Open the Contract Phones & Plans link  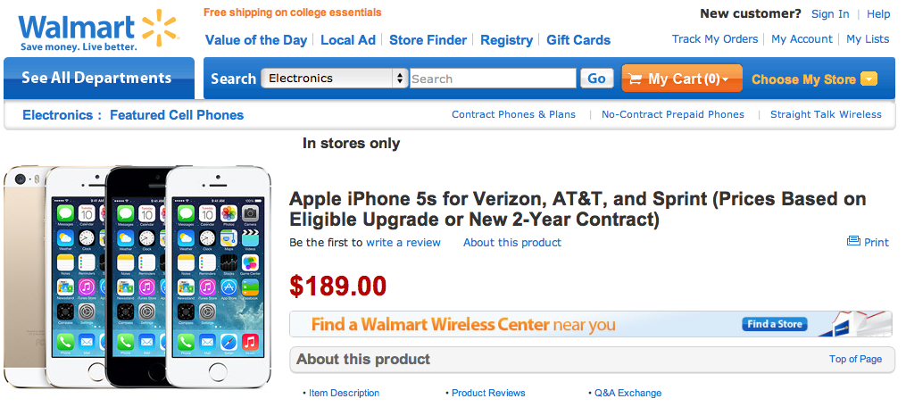[x=513, y=114]
